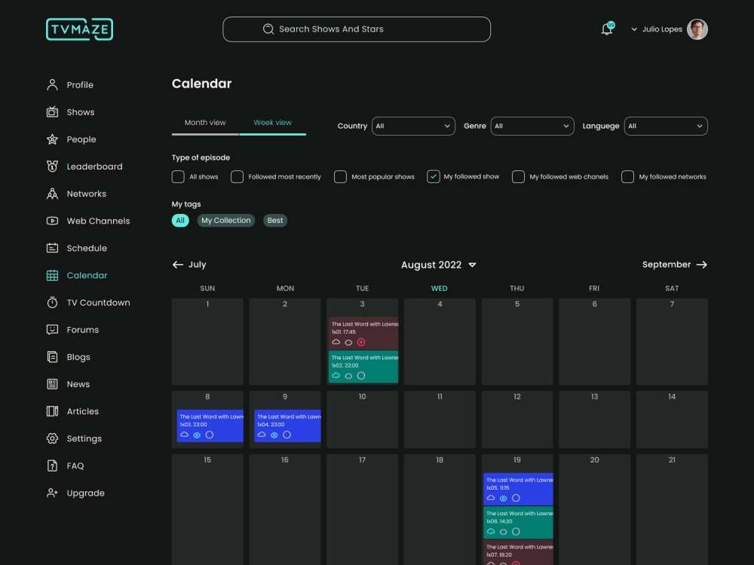The width and height of the screenshot is (754, 565).
Task: Toggle watched eye on episode 1x04
Action: coord(274,435)
